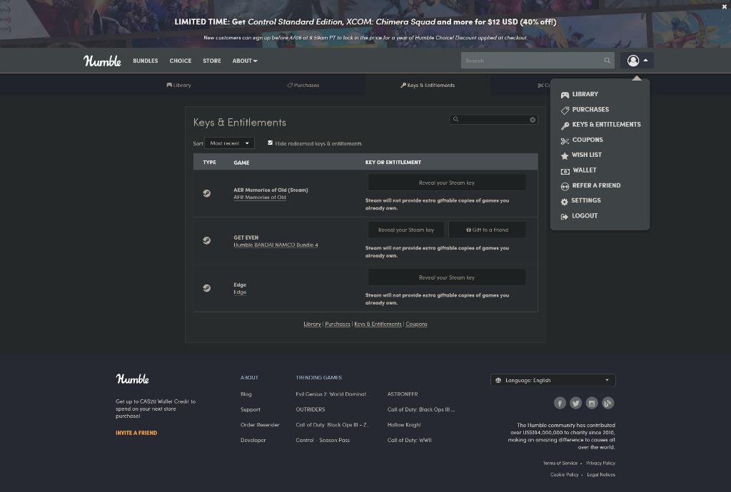The height and width of the screenshot is (492, 731).
Task: Open ASTRONEER in trending games
Action: click(403, 394)
